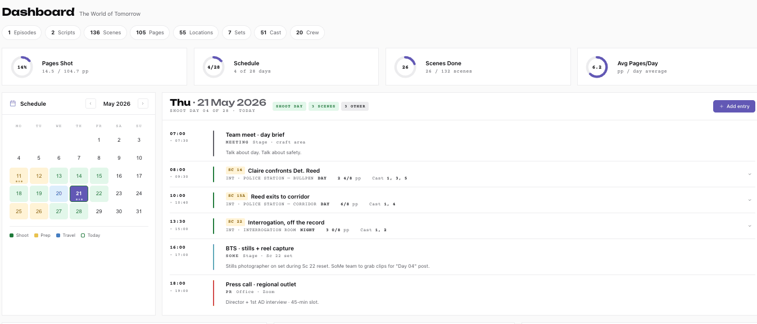This screenshot has height=324, width=757.
Task: Expand the Interrogation, off the record scene
Action: [x=749, y=226]
